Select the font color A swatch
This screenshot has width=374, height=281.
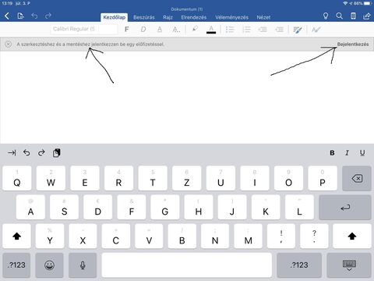[211, 30]
